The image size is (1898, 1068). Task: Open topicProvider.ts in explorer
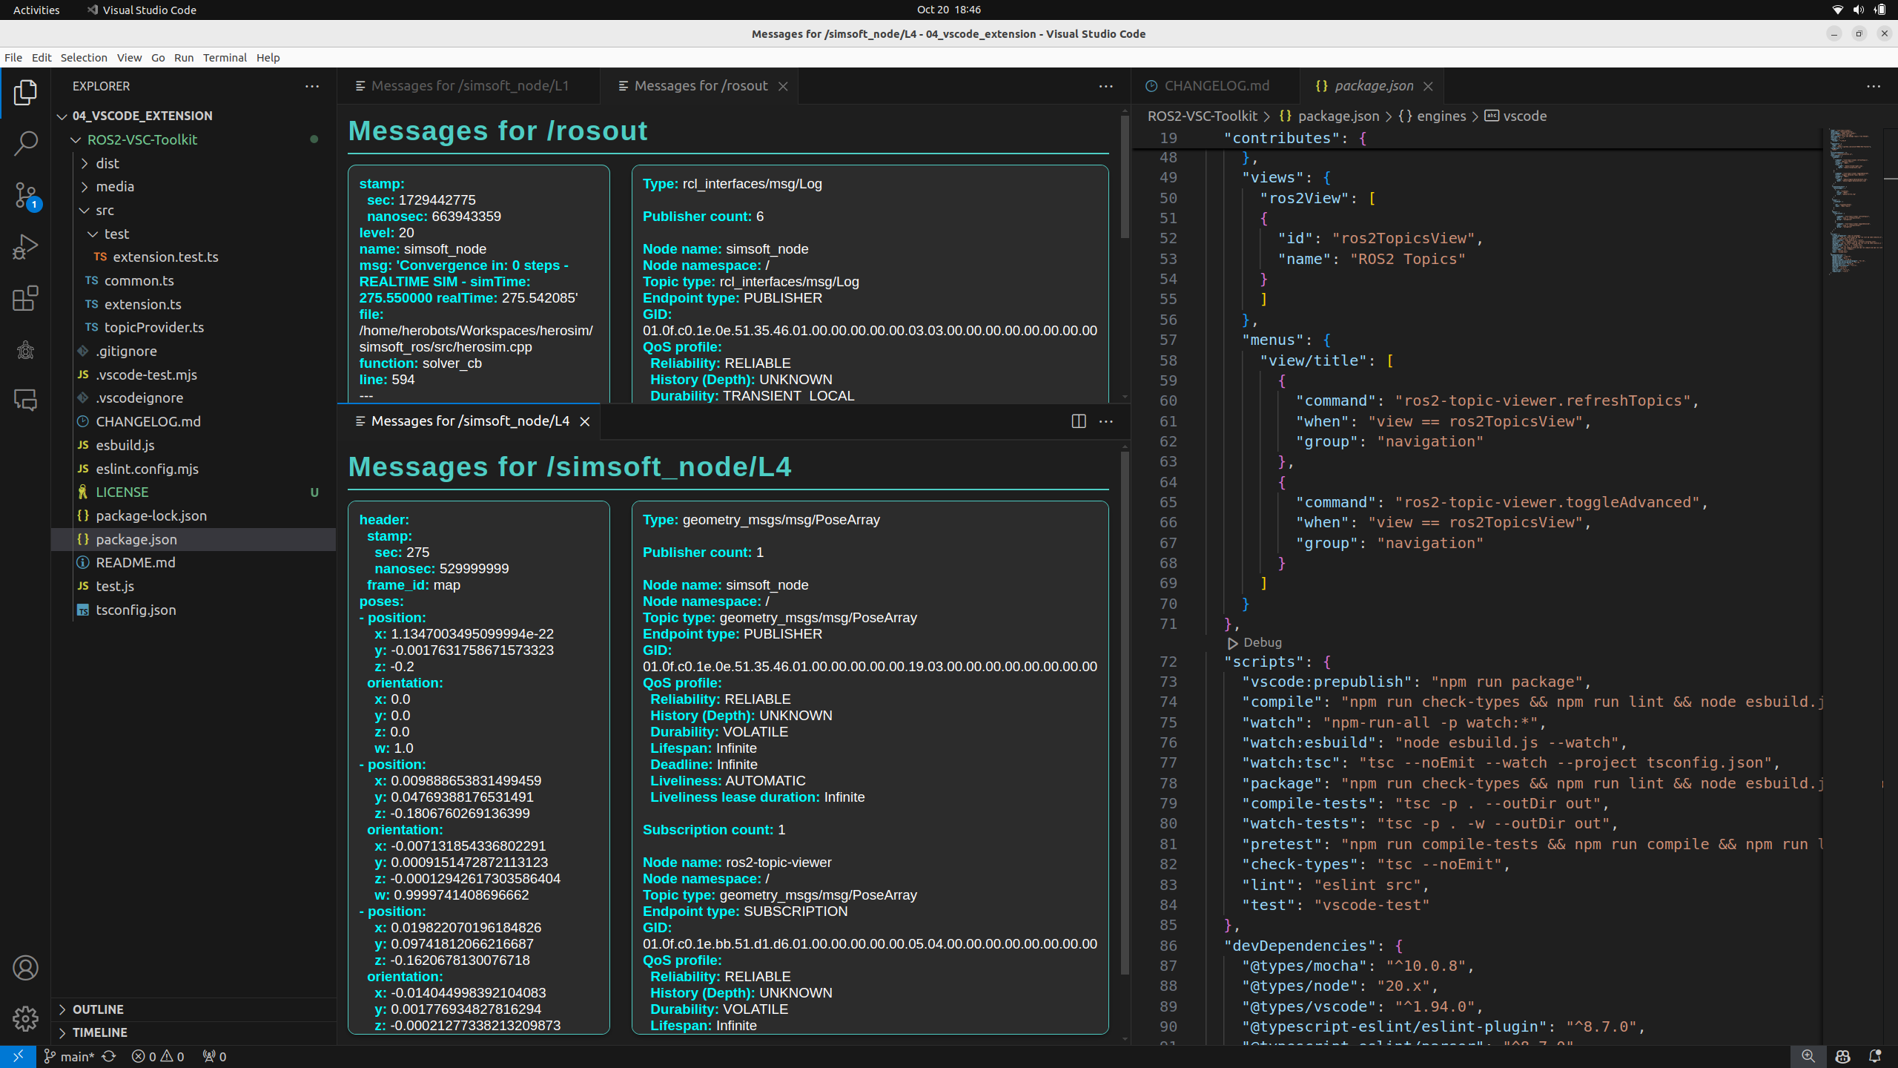coord(153,327)
